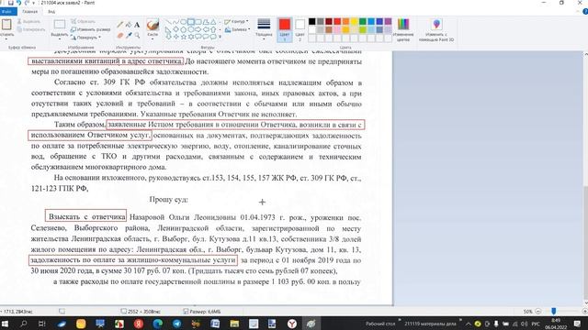Open Word from the taskbar
588x330 pixels.
point(215,324)
